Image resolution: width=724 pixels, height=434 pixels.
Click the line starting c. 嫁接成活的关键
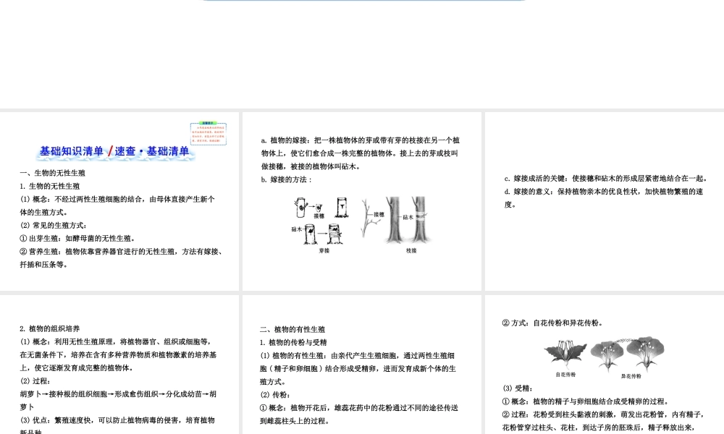[x=606, y=179]
